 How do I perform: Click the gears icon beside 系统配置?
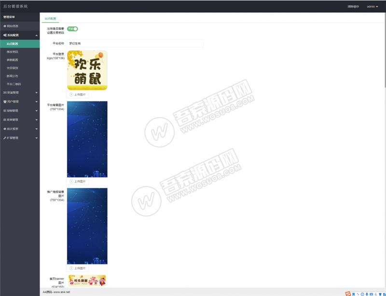pyautogui.click(x=5, y=35)
